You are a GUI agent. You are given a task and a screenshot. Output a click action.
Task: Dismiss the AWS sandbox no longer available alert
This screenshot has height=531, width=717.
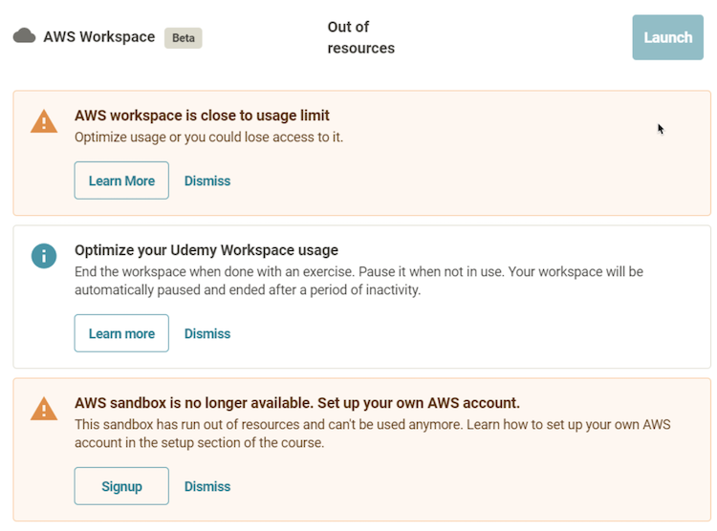[x=207, y=486]
